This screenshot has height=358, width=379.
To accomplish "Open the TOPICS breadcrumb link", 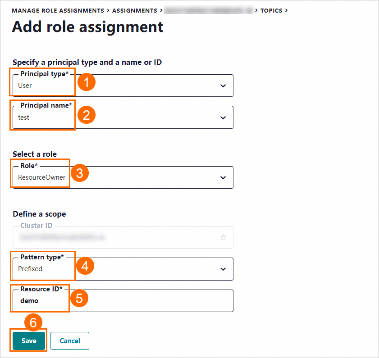I will pos(271,10).
